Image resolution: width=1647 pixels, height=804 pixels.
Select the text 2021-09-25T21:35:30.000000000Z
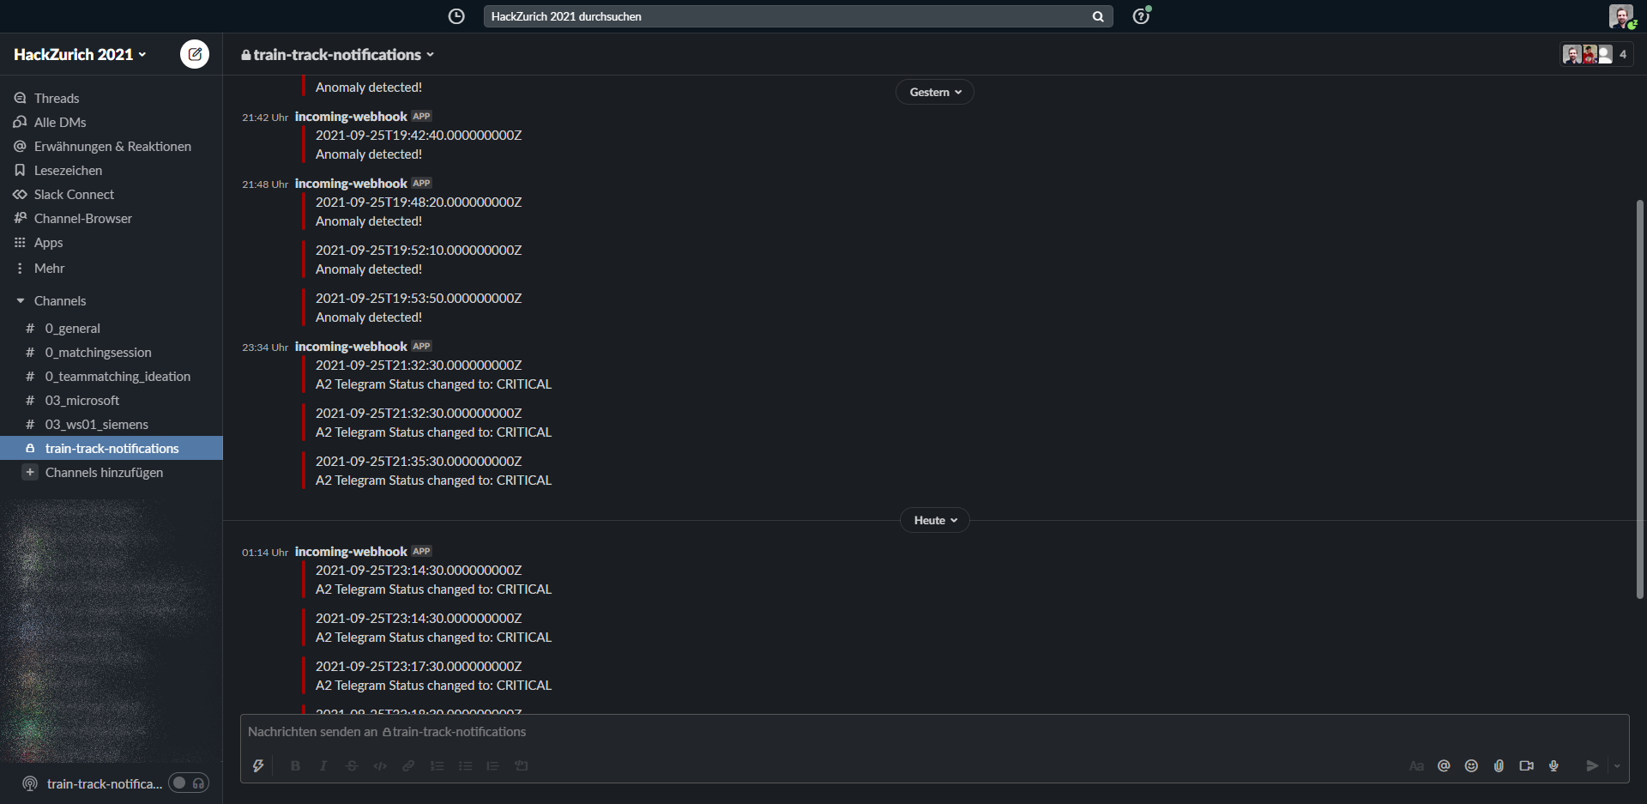pyautogui.click(x=419, y=461)
